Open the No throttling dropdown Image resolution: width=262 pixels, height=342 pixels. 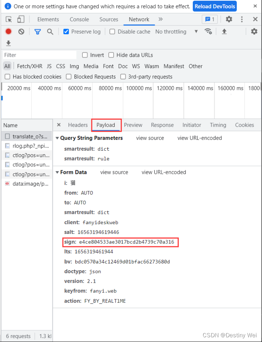[176, 32]
